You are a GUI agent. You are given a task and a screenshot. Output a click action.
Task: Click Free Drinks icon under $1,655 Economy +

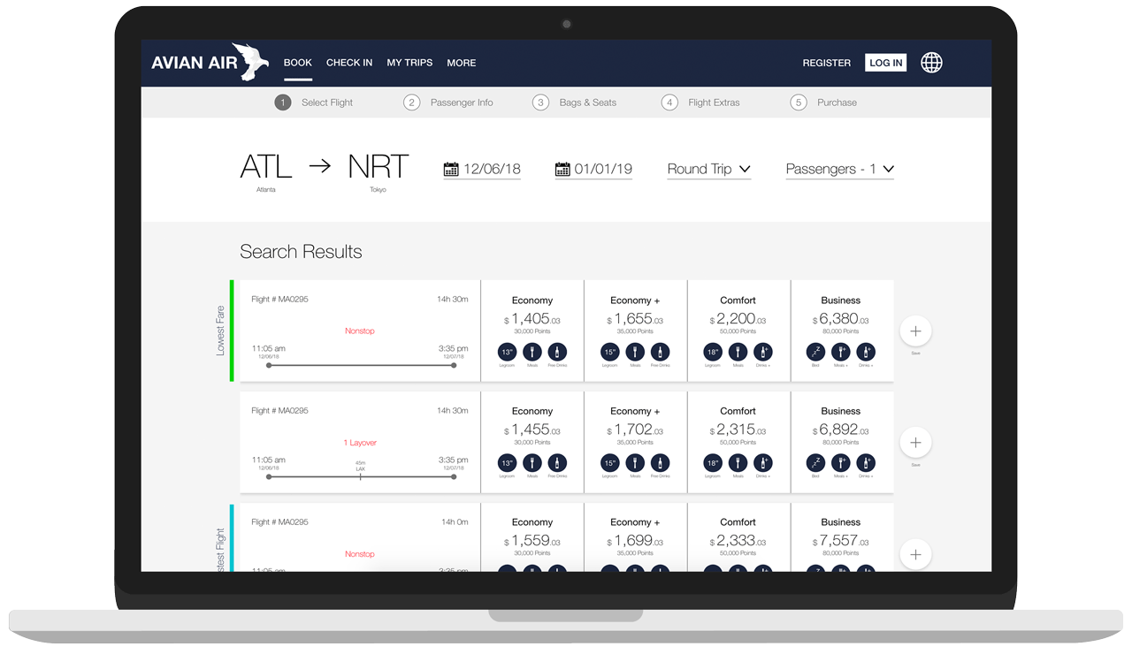pos(660,352)
